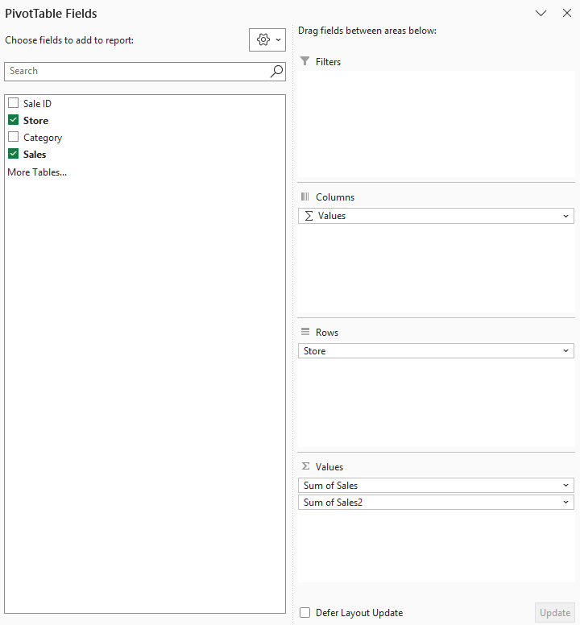Enable Defer Layout Update
This screenshot has height=625, width=580.
(x=305, y=612)
